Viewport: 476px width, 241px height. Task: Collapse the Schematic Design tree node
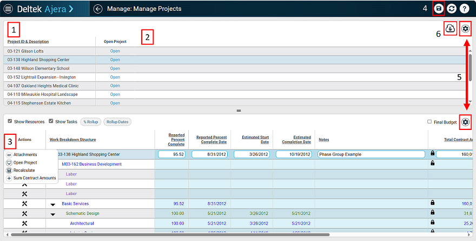point(53,214)
